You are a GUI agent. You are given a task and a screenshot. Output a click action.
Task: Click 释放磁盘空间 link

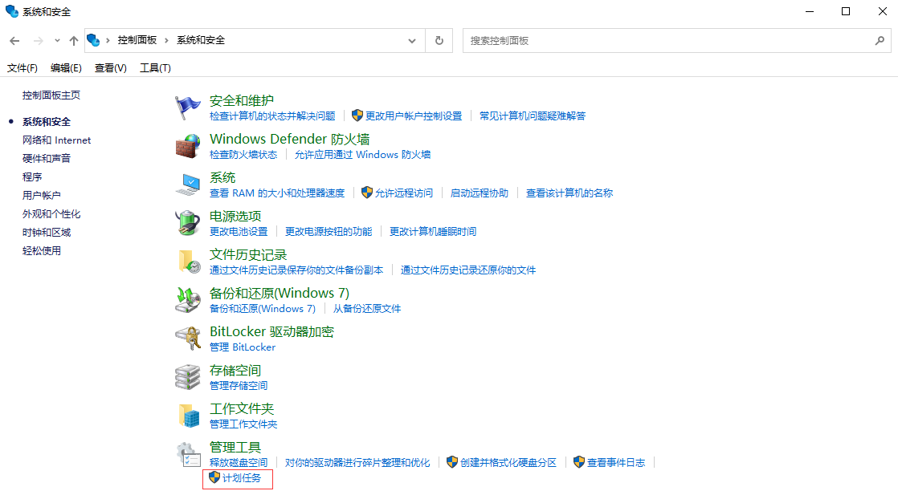(x=239, y=462)
